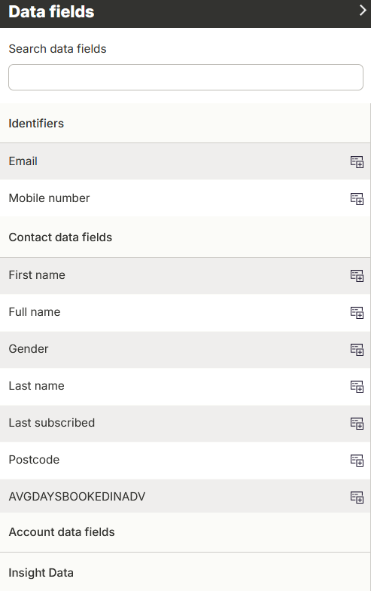The height and width of the screenshot is (591, 371).
Task: Select the Last subscribed field row
Action: tap(185, 423)
